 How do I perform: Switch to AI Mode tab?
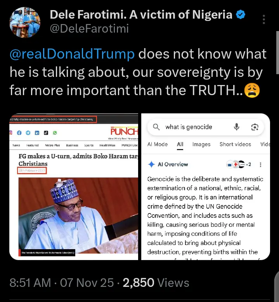coord(158,144)
